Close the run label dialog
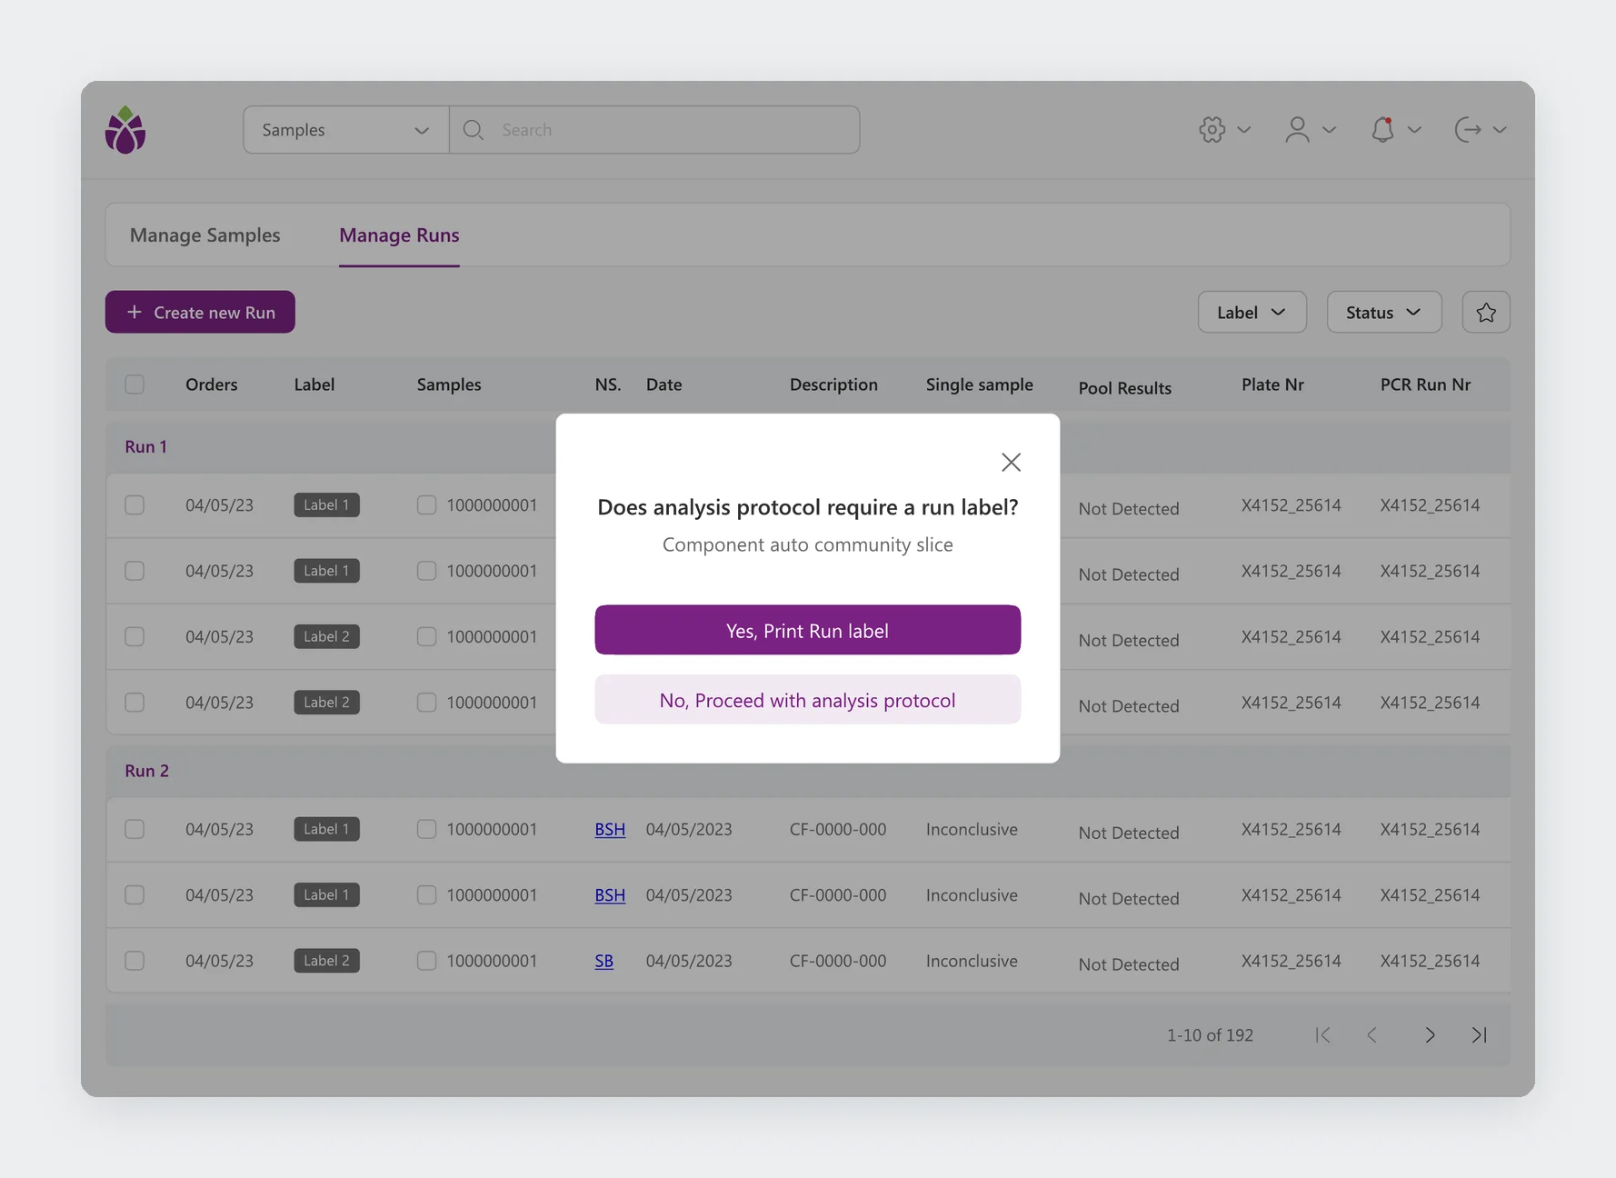 1011,462
